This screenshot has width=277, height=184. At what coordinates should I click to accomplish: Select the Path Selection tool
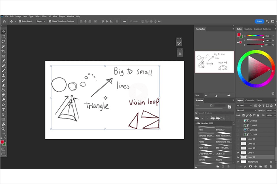3,115
